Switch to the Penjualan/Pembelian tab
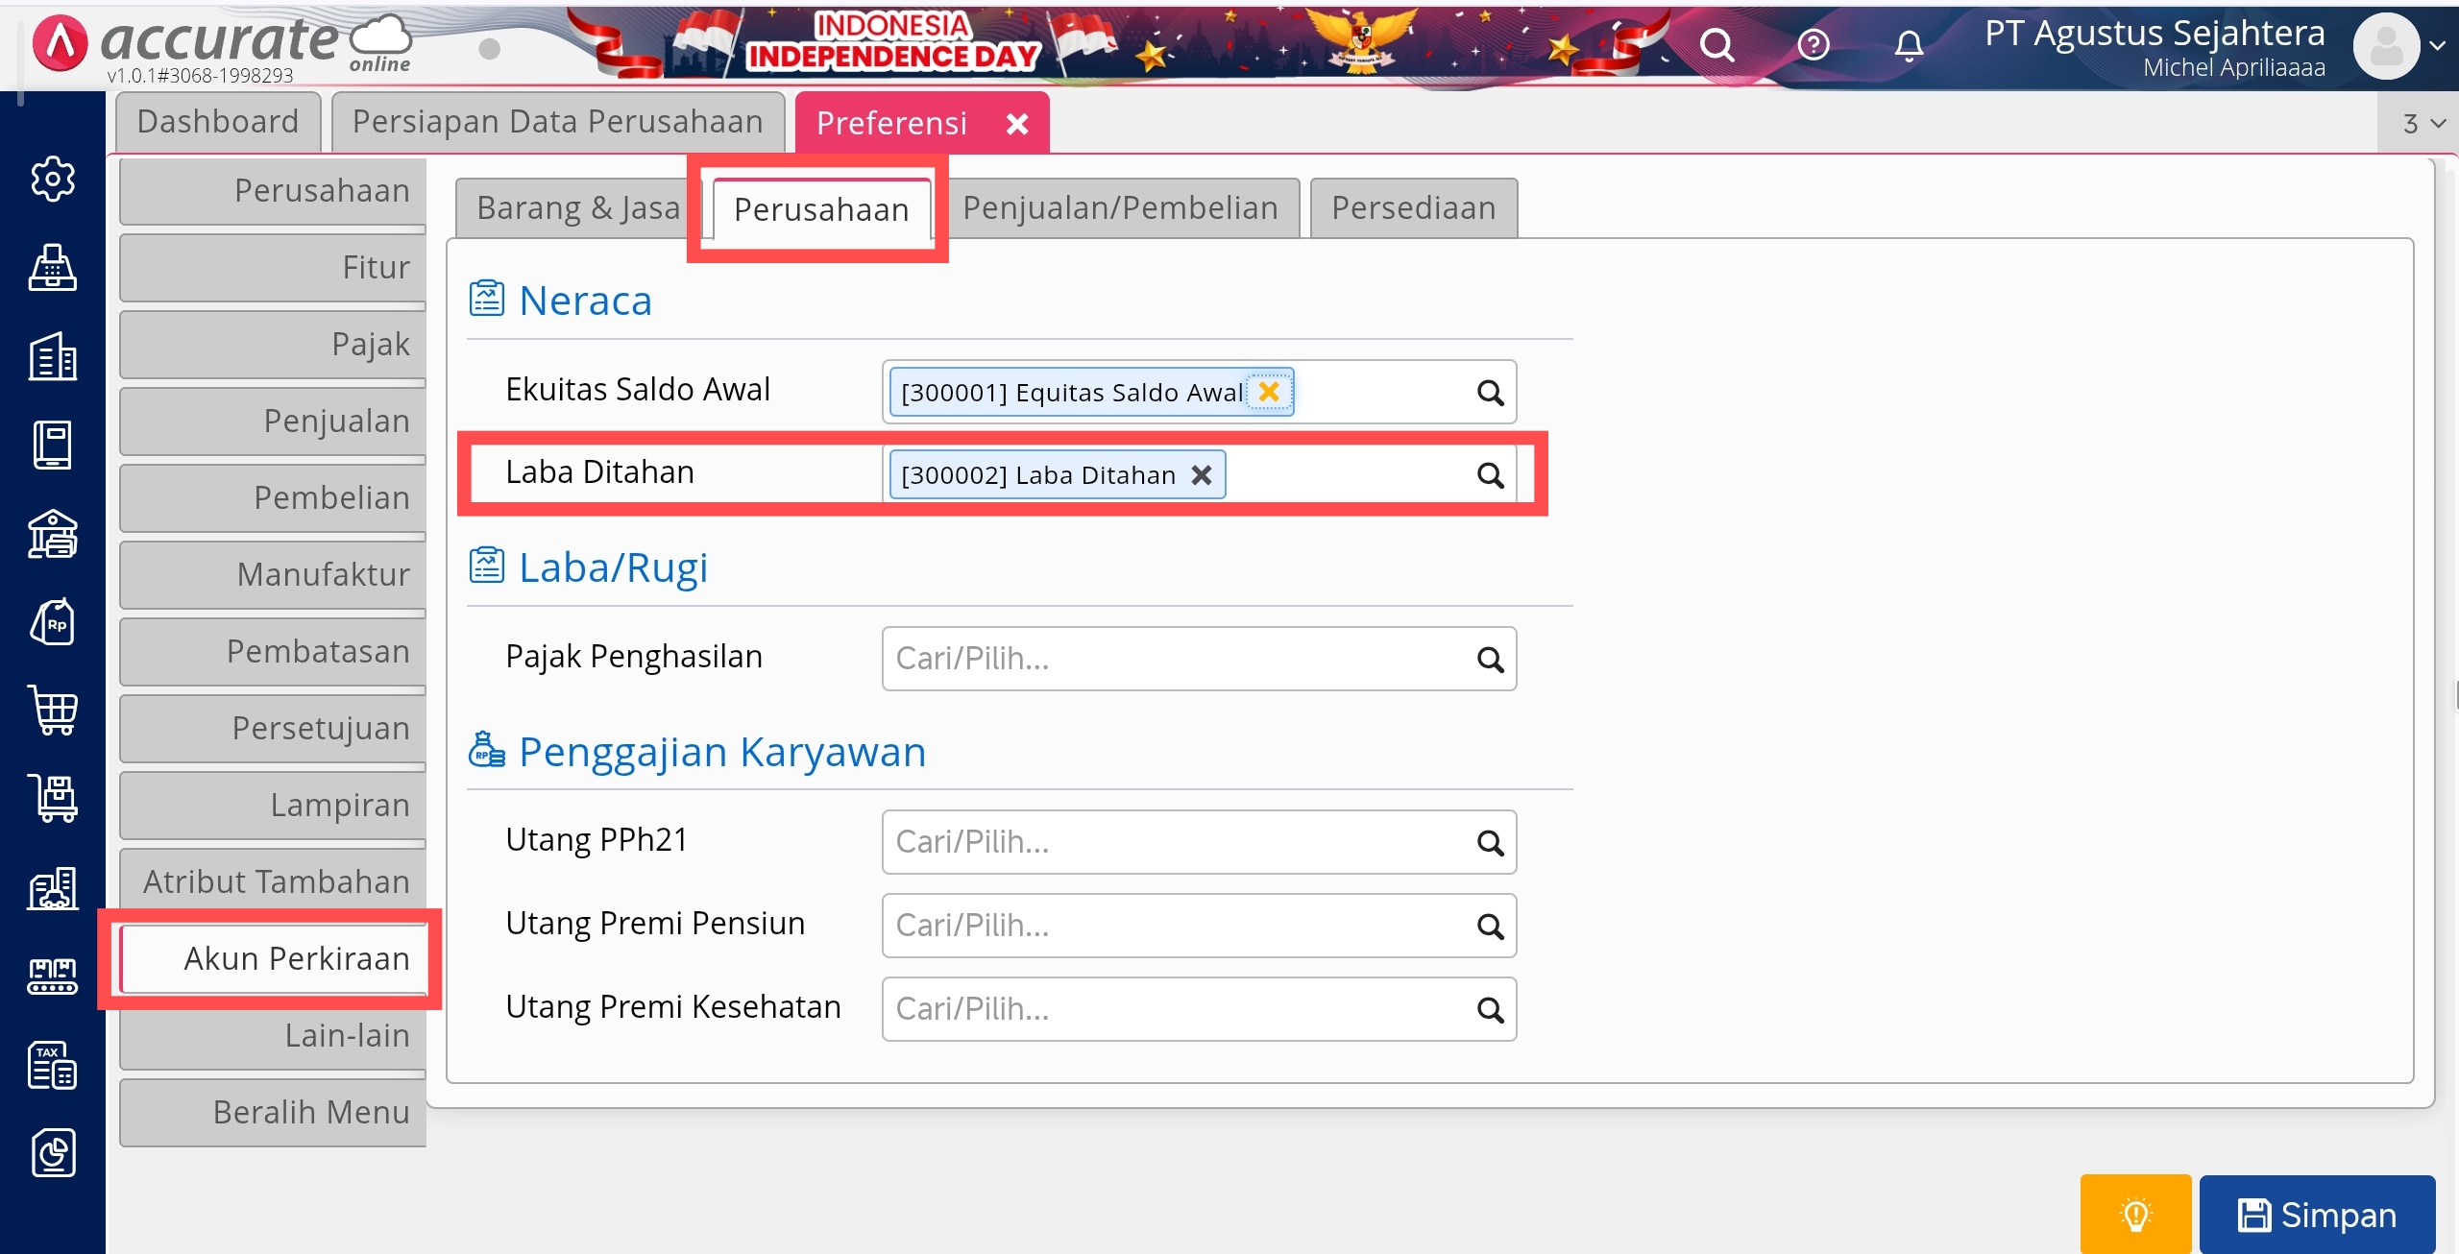 [x=1120, y=208]
